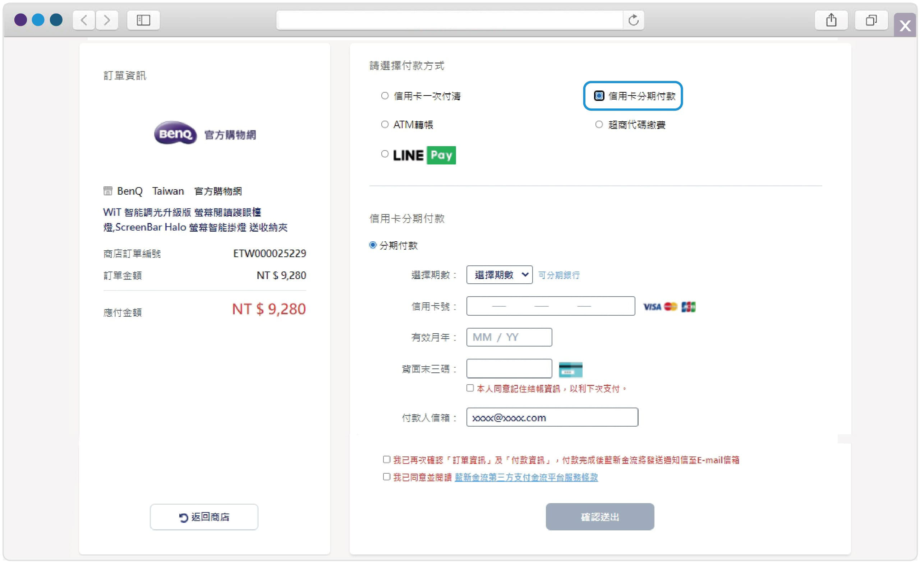The width and height of the screenshot is (920, 562).
Task: Click the BenQ logo
Action: point(175,133)
